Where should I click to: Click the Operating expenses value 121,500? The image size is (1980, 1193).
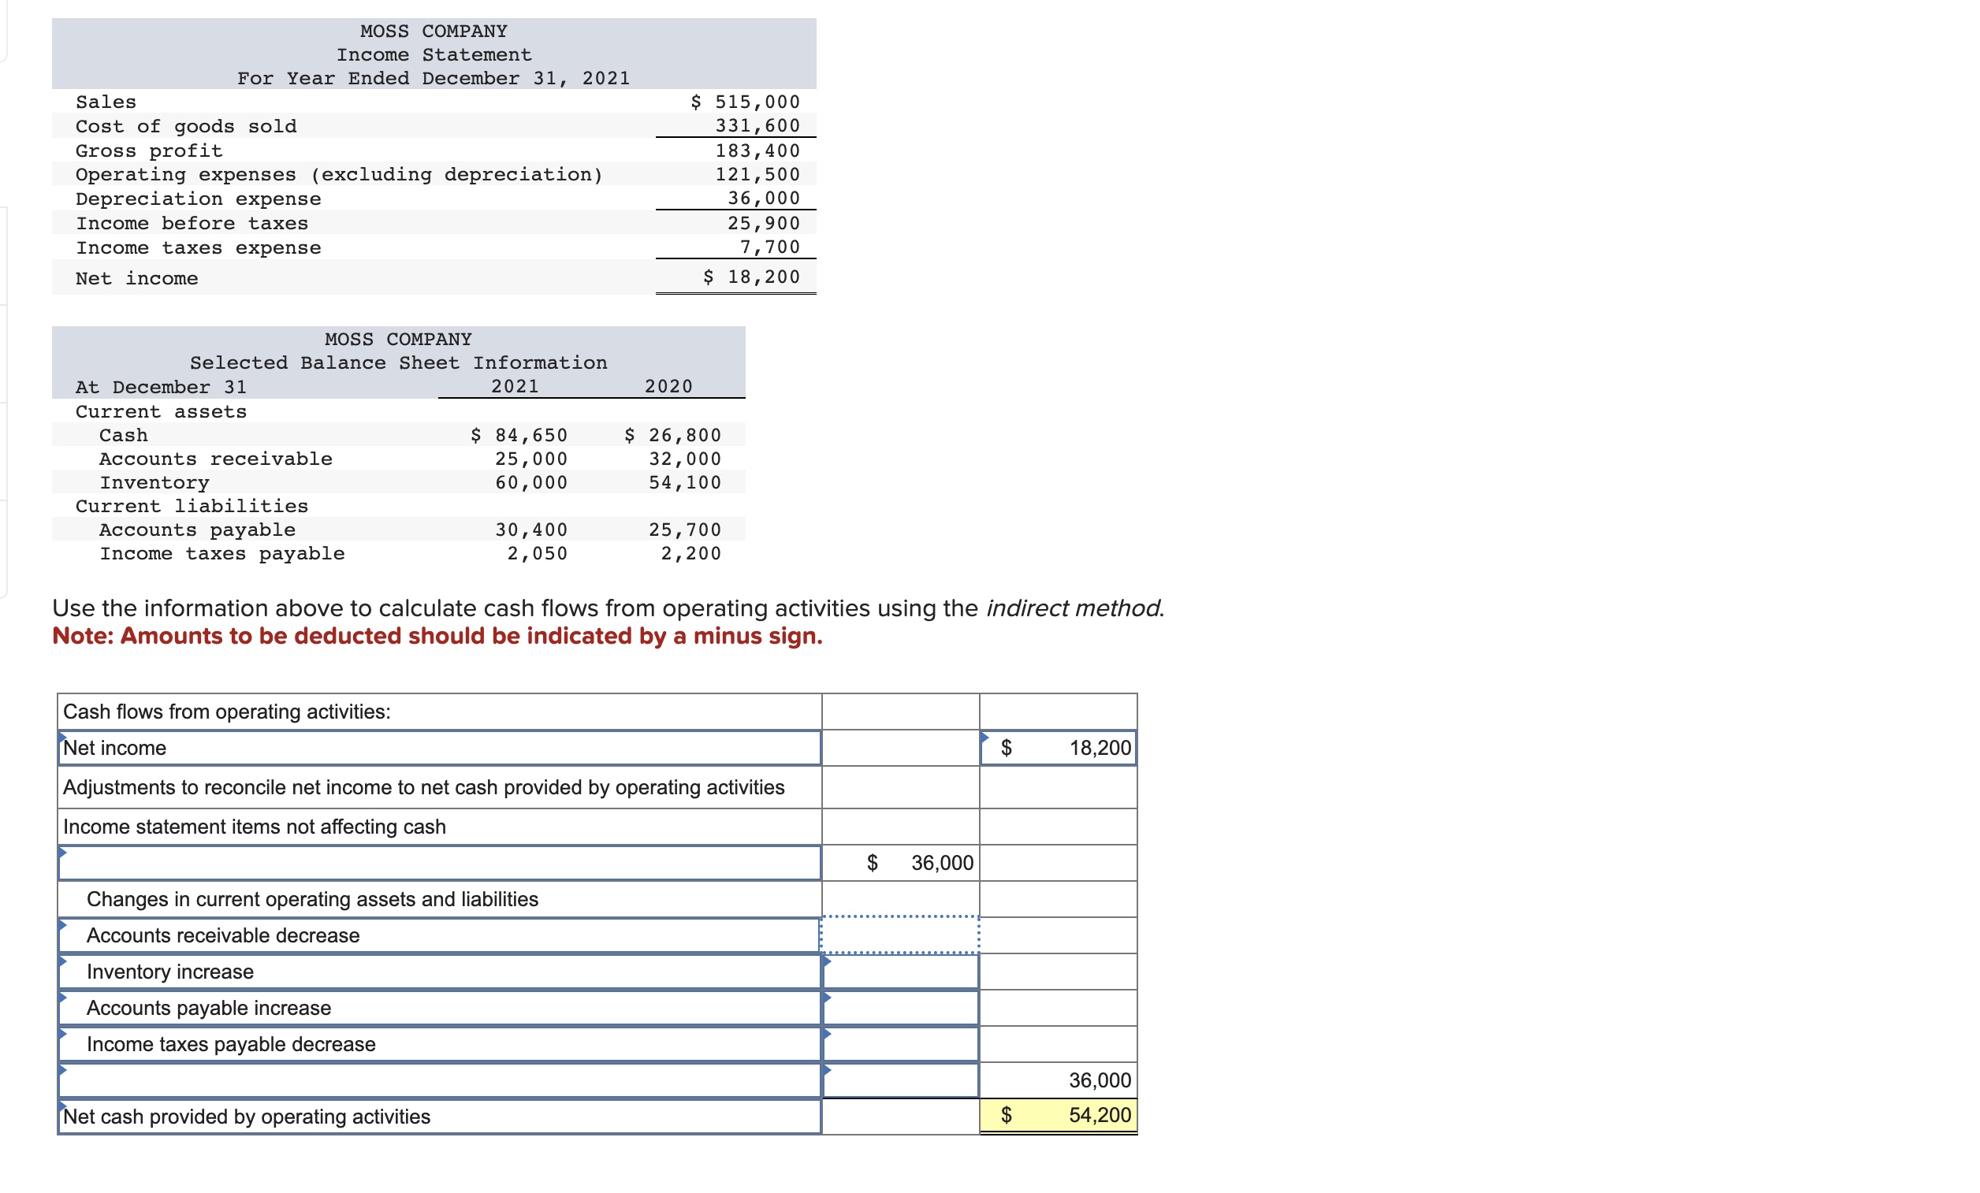(x=757, y=174)
